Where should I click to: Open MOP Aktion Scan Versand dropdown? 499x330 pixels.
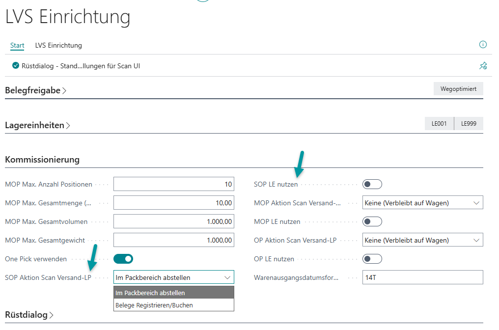pos(422,203)
